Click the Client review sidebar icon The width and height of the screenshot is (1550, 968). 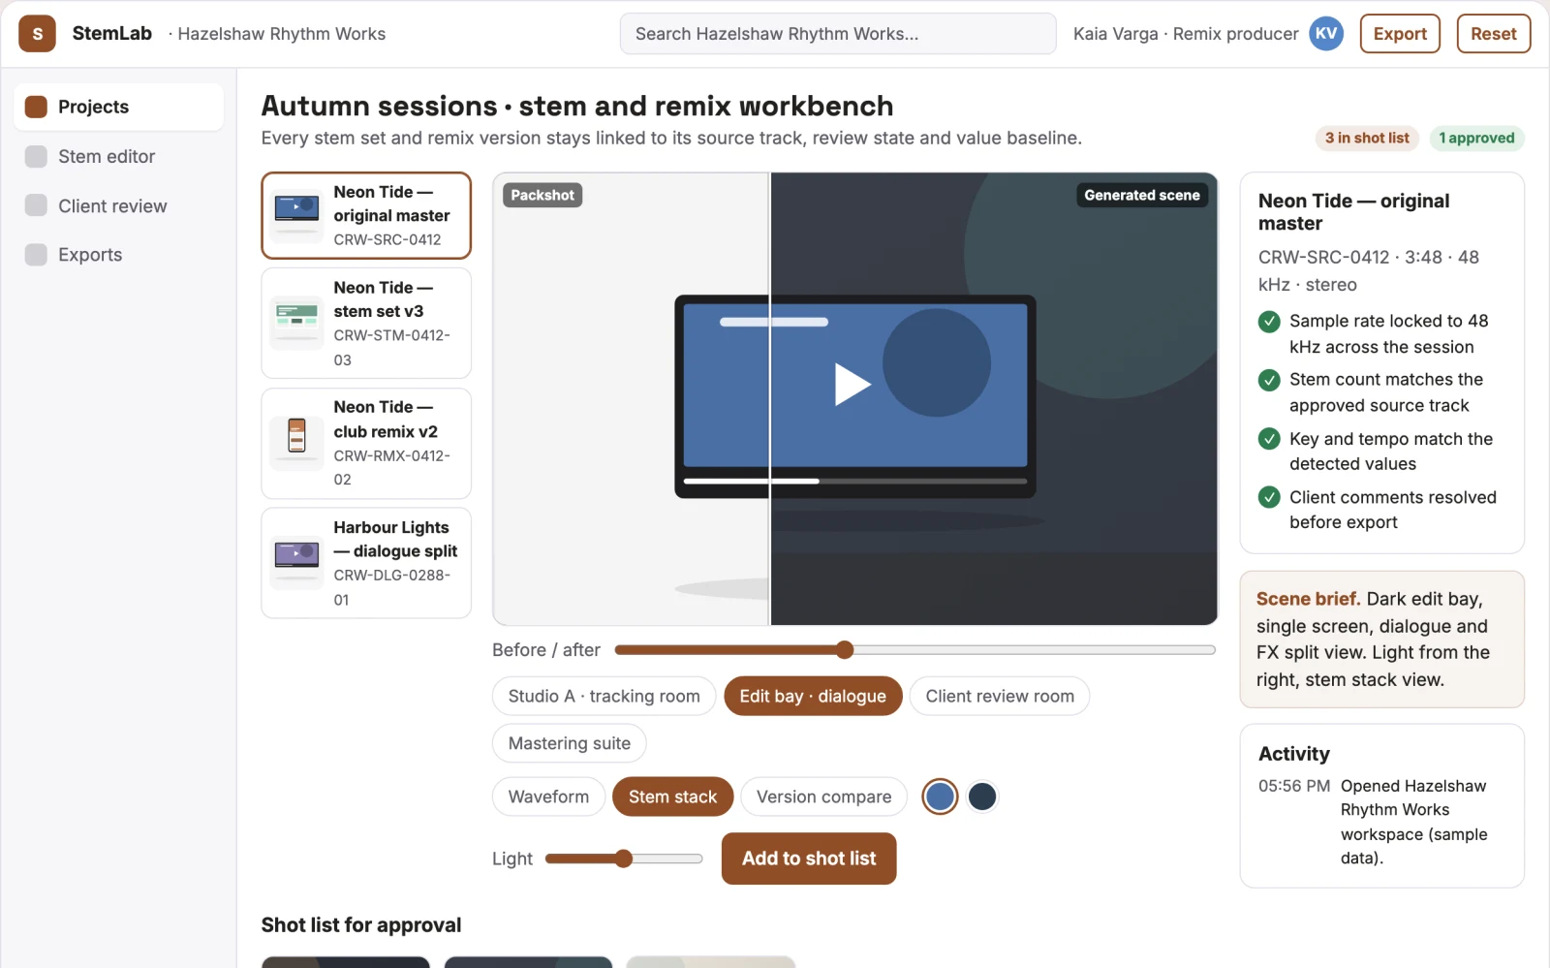pyautogui.click(x=36, y=205)
